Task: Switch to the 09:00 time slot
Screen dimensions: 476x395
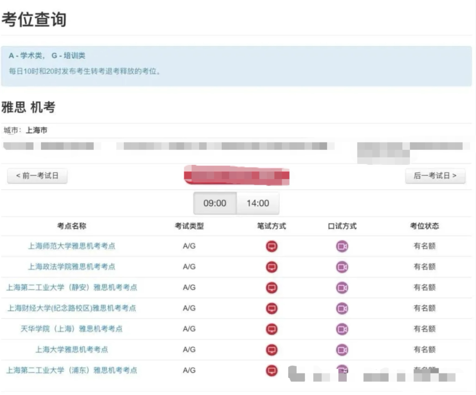Action: point(215,203)
